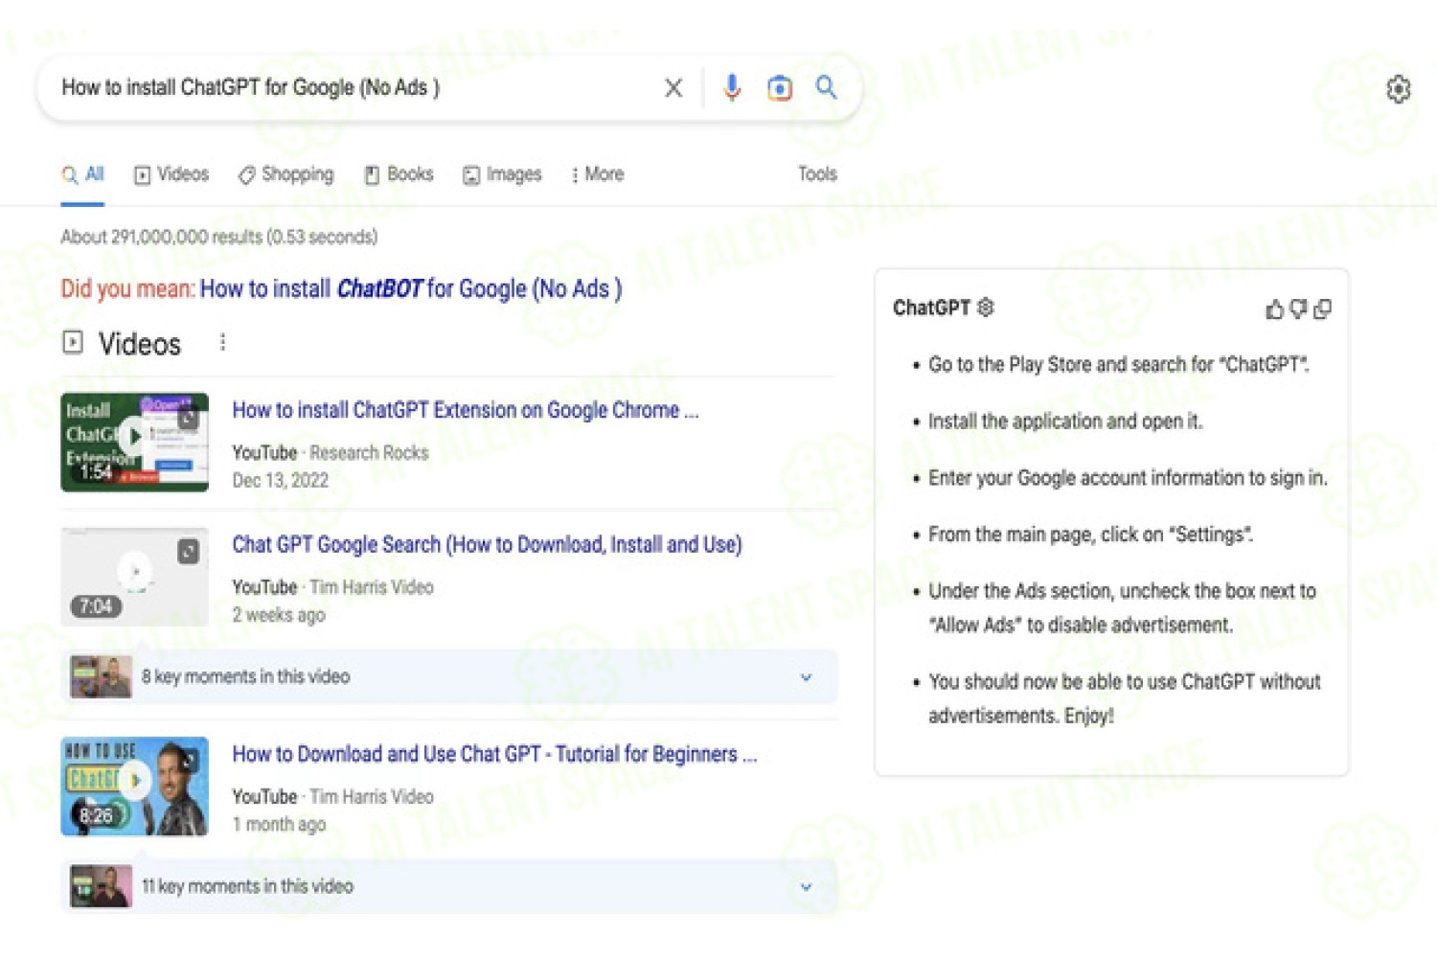Open the More search options menu
The height and width of the screenshot is (958, 1437).
coord(597,174)
